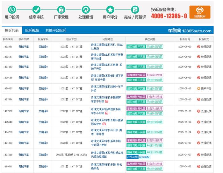
Task: Click 产品问题 疑似减配 tag in row 1421218
Action: click(x=138, y=157)
